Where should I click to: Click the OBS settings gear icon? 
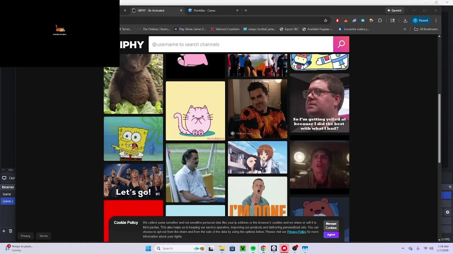(x=447, y=212)
